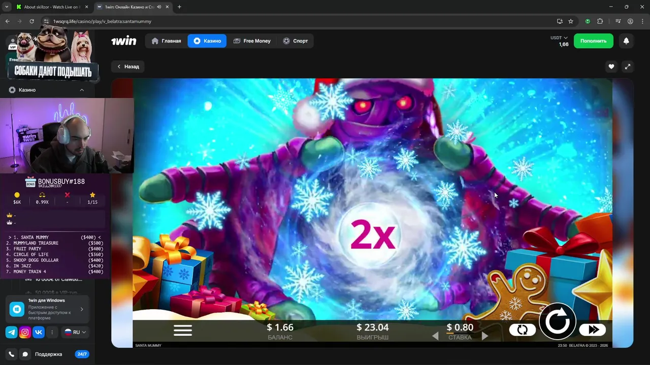This screenshot has height=365, width=650.
Task: Click the 10 000€ Clawbu promo item
Action: pos(58,279)
